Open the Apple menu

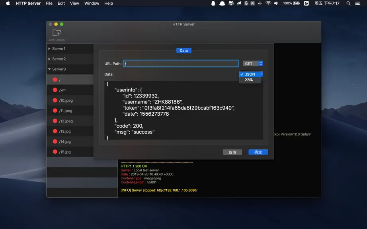(8, 3)
